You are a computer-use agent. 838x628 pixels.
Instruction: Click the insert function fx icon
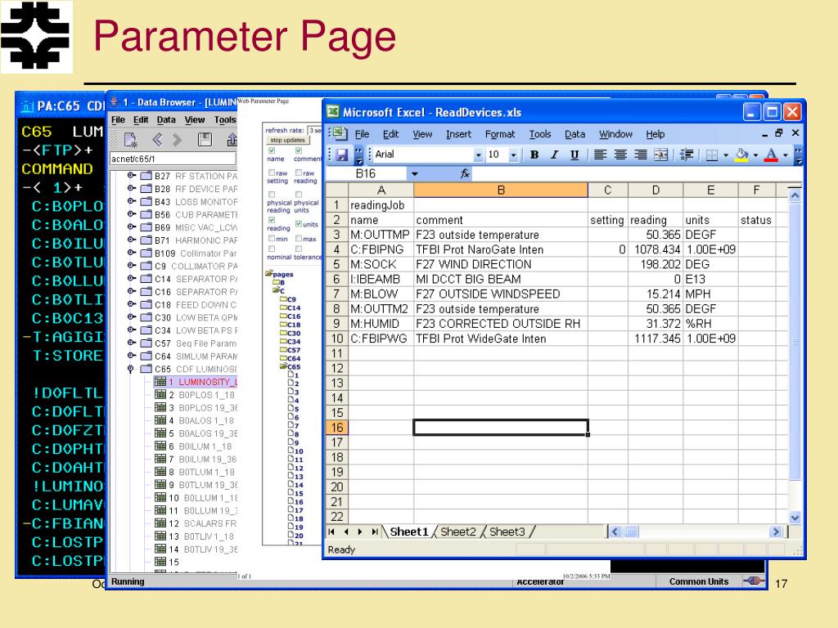point(465,173)
